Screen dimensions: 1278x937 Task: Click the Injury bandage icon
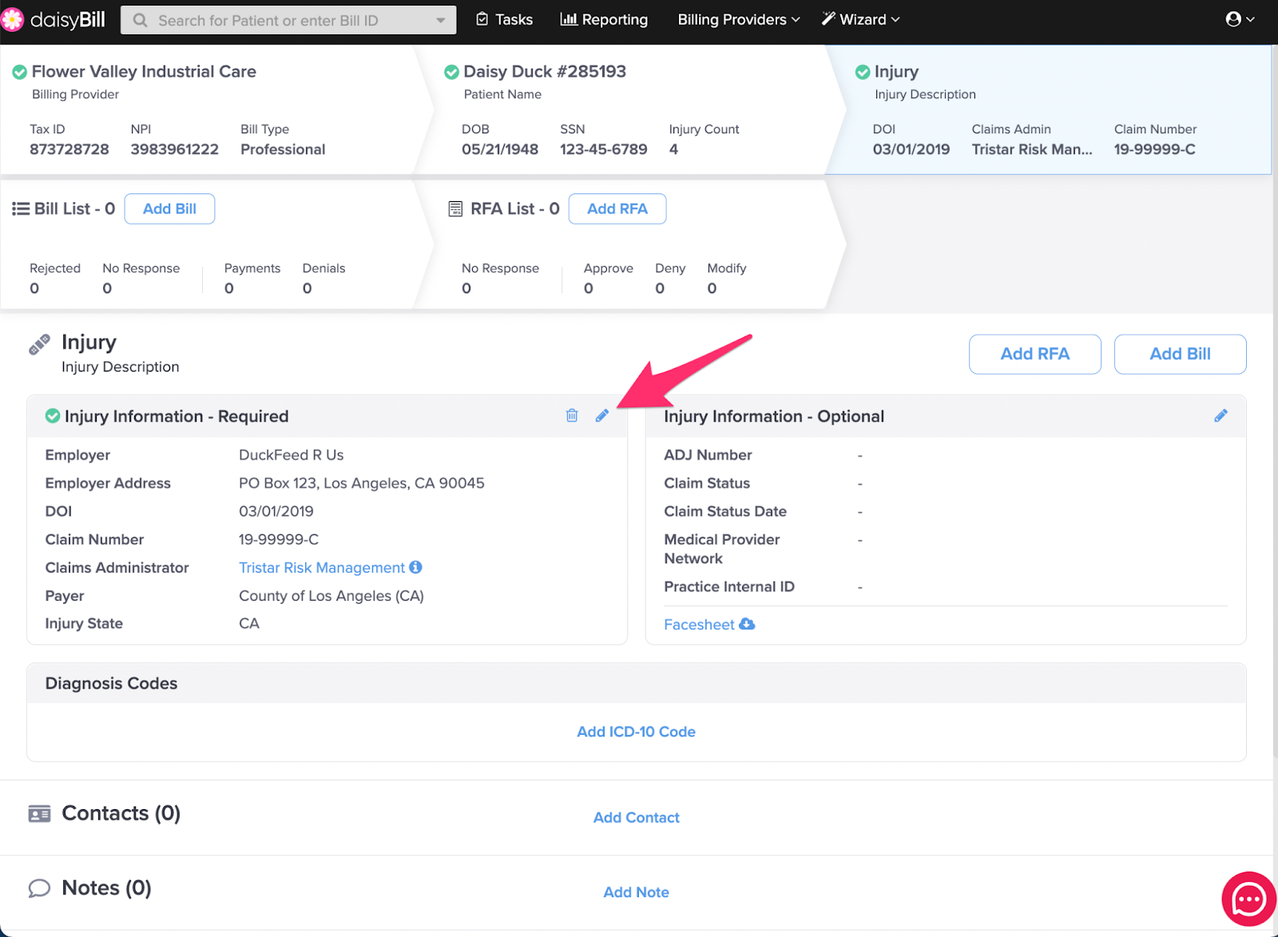[x=39, y=344]
